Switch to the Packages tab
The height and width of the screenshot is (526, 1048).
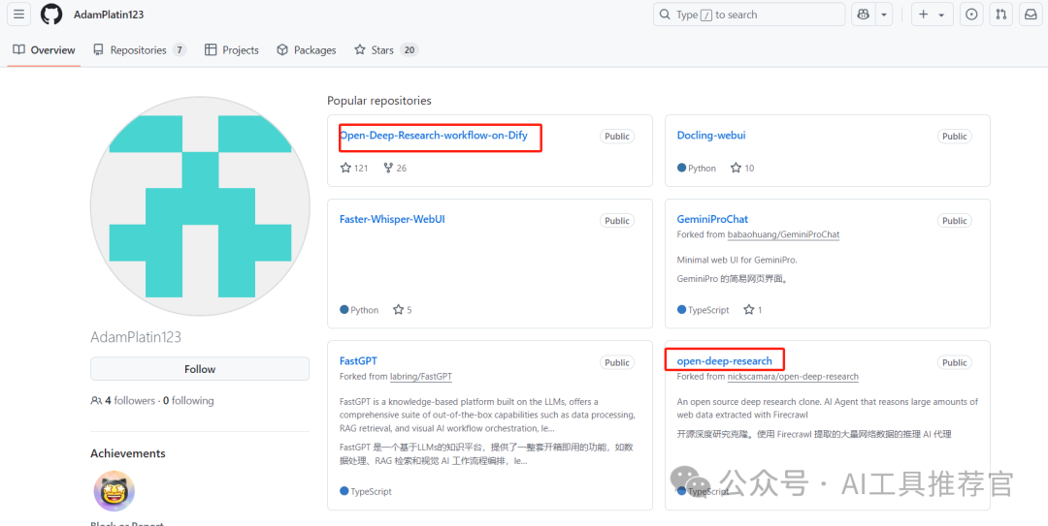(x=307, y=50)
